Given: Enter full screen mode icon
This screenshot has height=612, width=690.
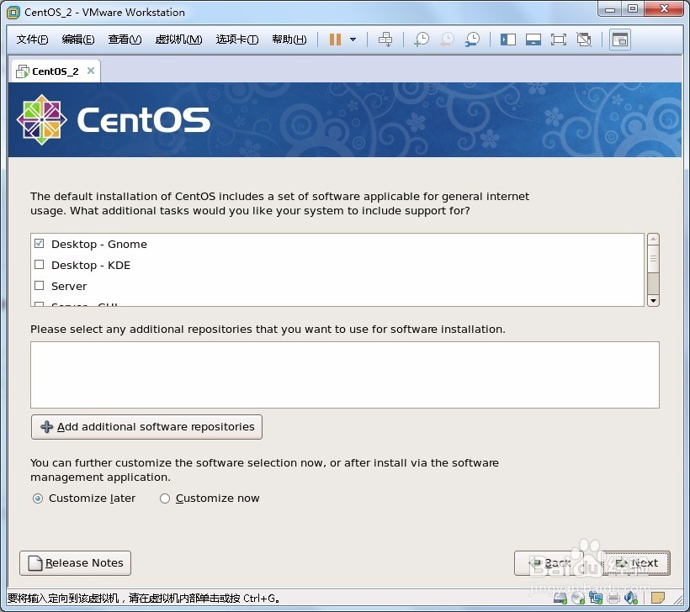Looking at the screenshot, I should coord(559,40).
